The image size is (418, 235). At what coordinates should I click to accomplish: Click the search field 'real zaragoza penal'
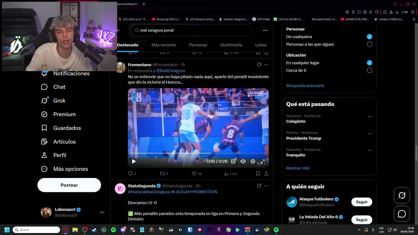tap(192, 30)
